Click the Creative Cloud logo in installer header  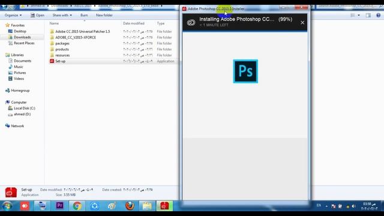(191, 23)
